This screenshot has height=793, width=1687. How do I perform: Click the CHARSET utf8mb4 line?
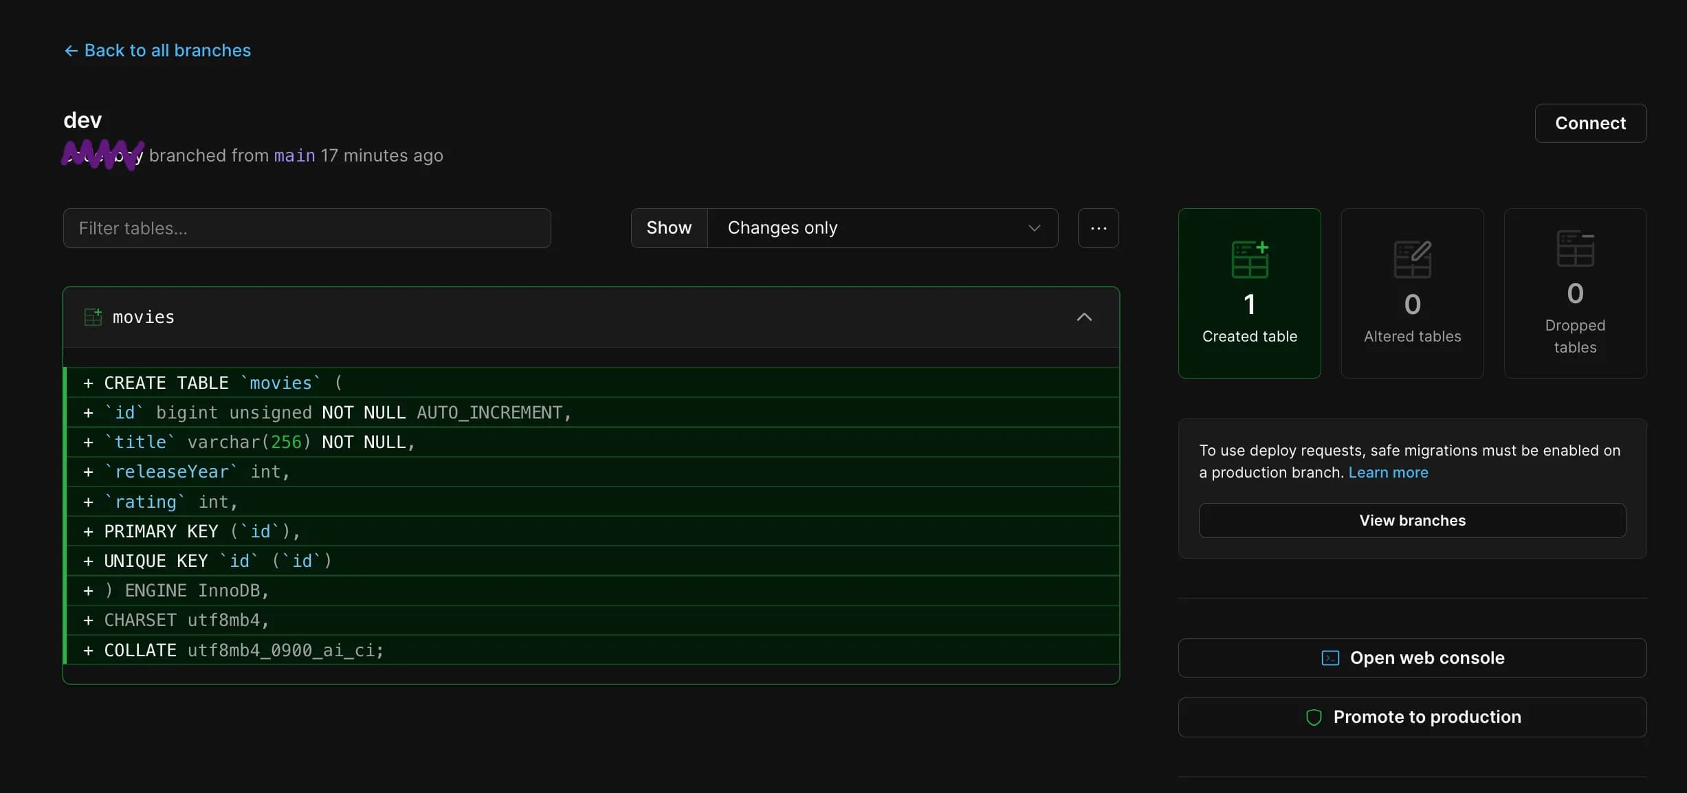point(591,620)
